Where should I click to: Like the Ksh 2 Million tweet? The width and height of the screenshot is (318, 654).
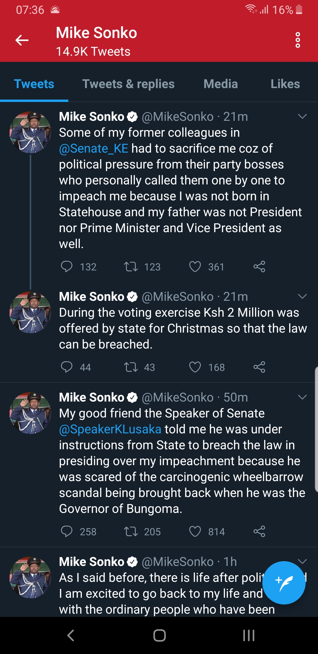point(195,367)
